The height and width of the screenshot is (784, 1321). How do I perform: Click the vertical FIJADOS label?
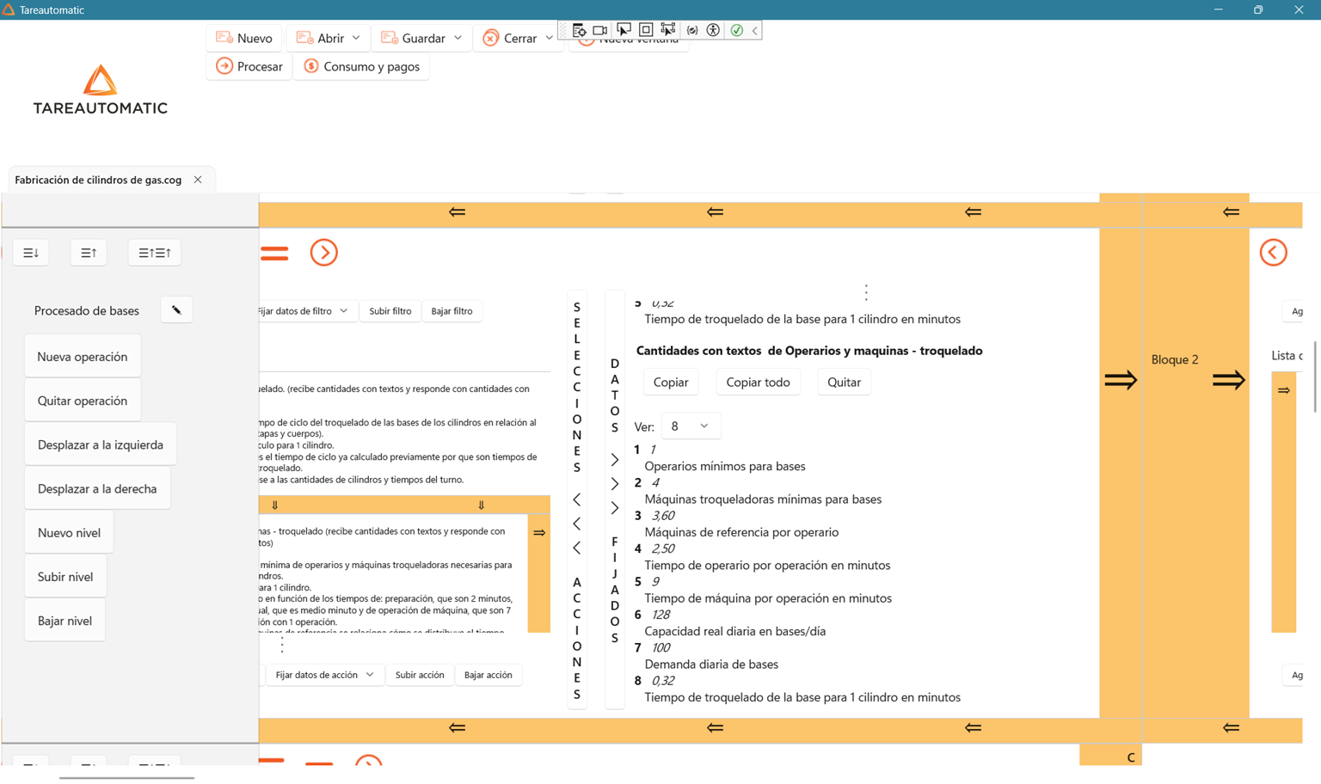pos(615,590)
